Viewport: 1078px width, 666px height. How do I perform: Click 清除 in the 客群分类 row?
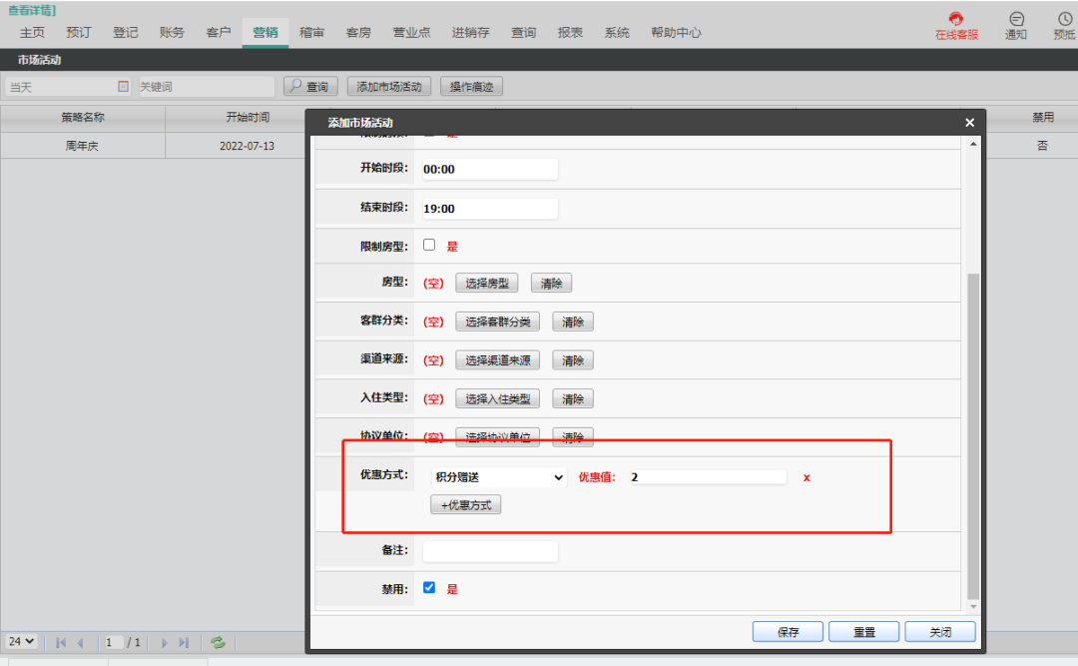tap(573, 322)
